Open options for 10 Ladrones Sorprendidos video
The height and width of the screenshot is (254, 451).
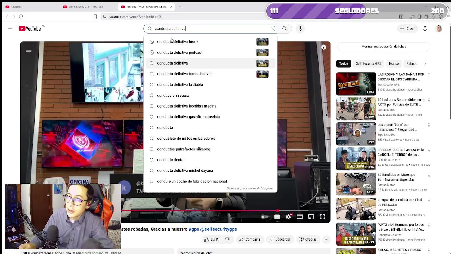429,100
